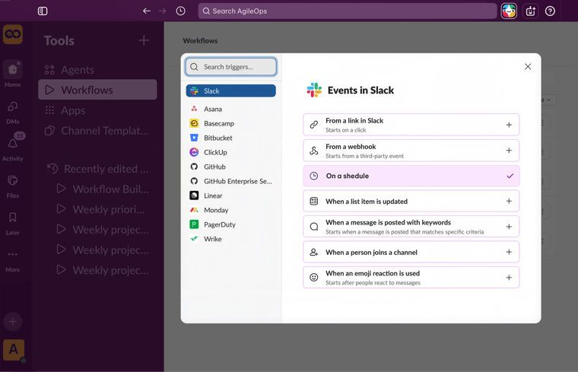Add list item updated trigger via plus
This screenshot has height=372, width=578.
pos(509,201)
